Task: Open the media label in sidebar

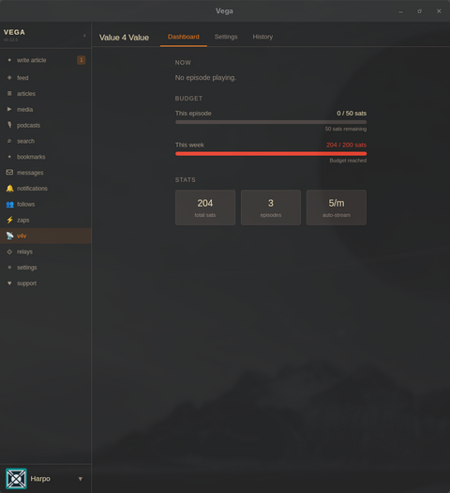Action: [x=24, y=110]
